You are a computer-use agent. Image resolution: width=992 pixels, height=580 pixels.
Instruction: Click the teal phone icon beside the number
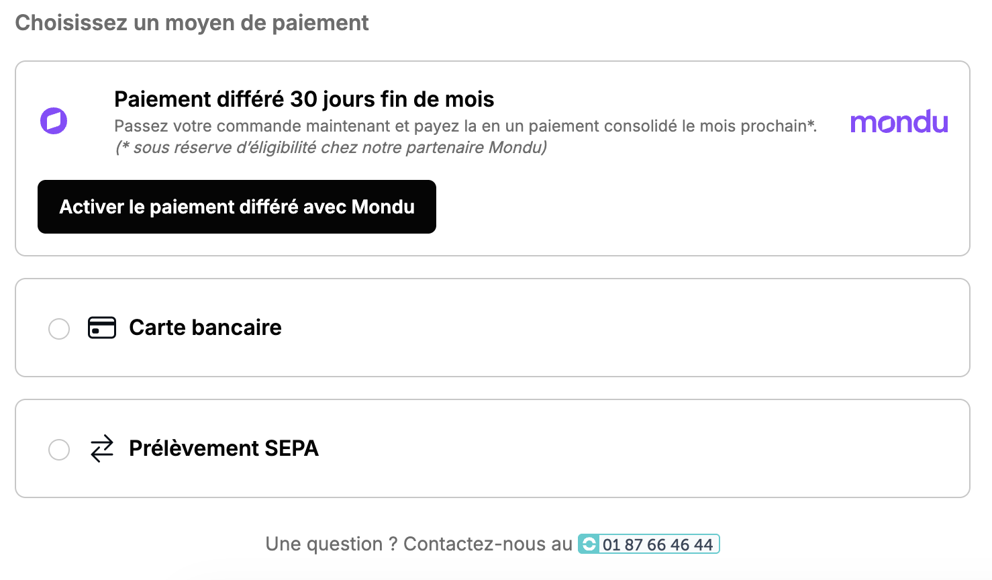tap(589, 544)
